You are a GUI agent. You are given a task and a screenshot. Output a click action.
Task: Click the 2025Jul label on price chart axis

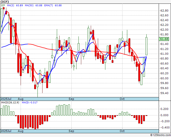[6, 99]
